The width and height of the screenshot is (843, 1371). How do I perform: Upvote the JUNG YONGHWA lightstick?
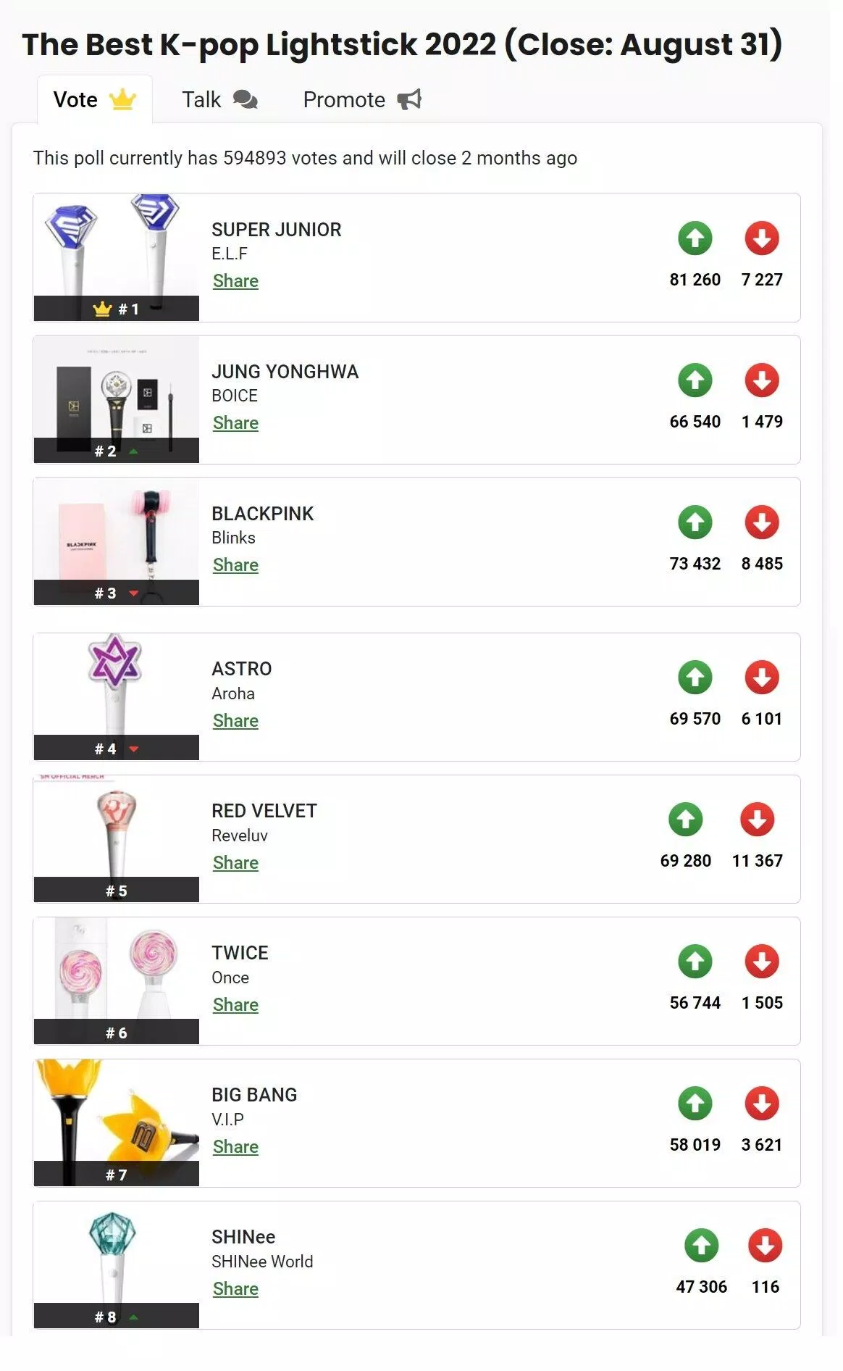(x=695, y=381)
